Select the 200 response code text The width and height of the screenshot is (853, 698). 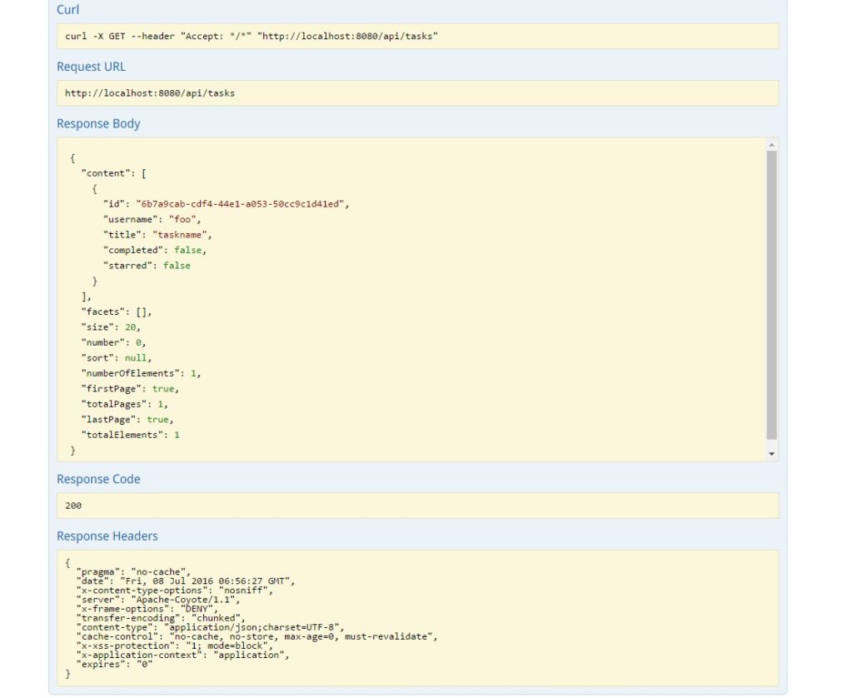click(x=72, y=506)
